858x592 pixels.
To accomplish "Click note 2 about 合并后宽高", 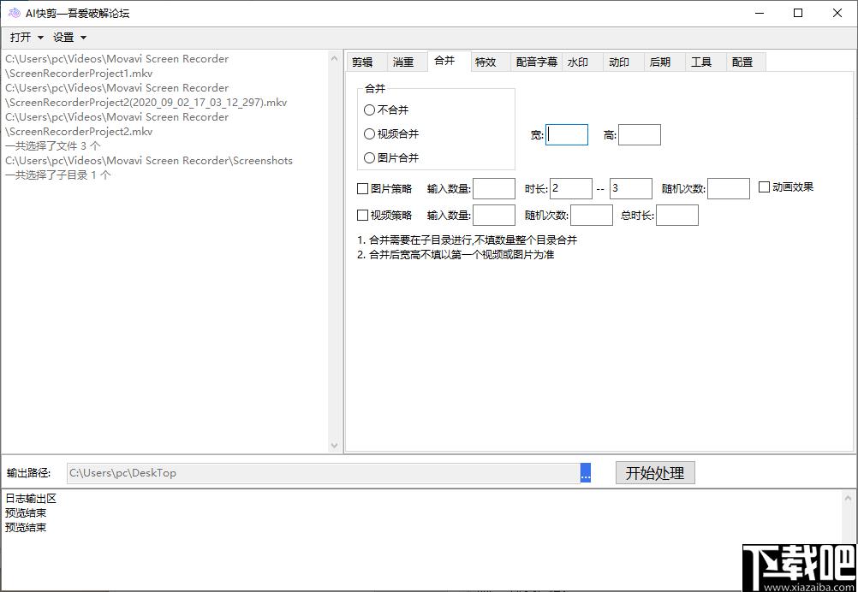I will point(456,255).
